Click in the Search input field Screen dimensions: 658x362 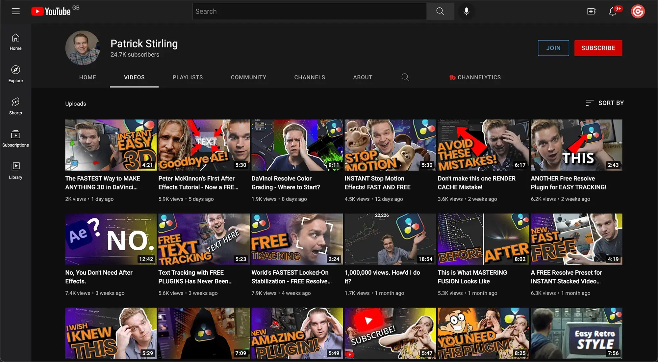[x=309, y=11]
